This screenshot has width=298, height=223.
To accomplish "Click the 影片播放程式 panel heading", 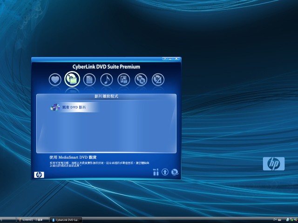I will click(x=107, y=96).
